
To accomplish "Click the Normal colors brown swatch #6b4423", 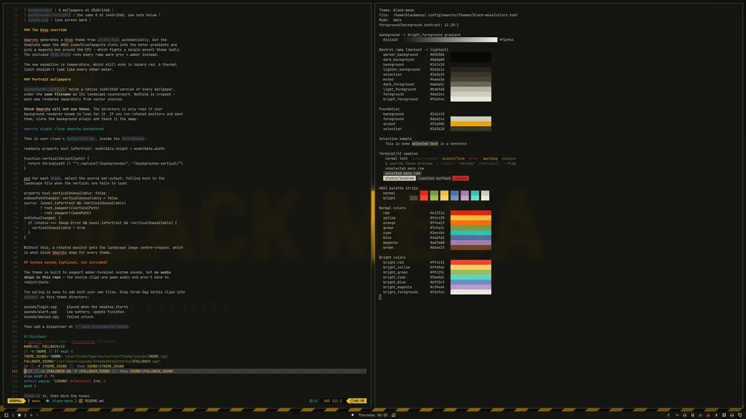I will pyautogui.click(x=471, y=248).
